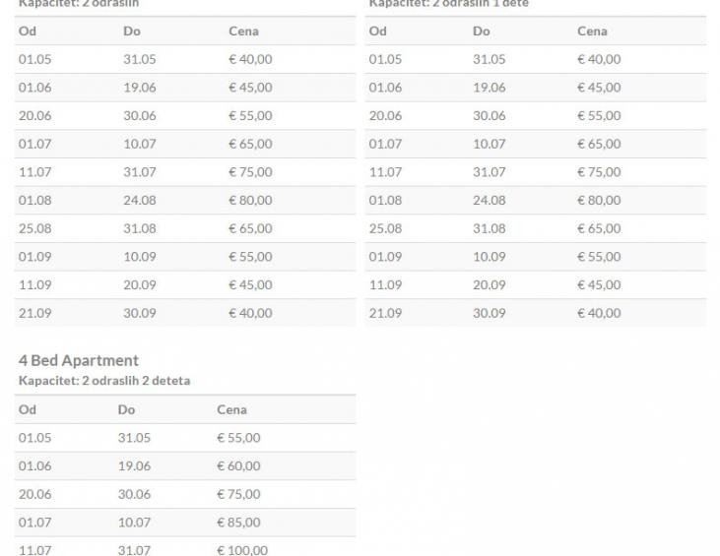This screenshot has width=720, height=556.
Task: Click "Kapacitet: 2 odraslih 1 dete" caption
Action: (448, 4)
